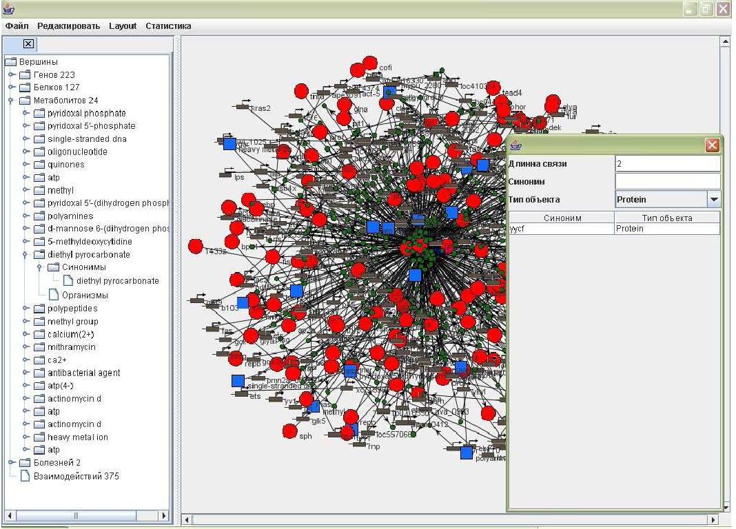Click the Синоним text input field
The width and height of the screenshot is (736, 529).
[666, 181]
